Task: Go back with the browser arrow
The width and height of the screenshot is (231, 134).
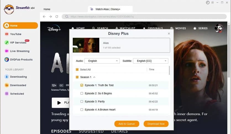Action: point(44,17)
